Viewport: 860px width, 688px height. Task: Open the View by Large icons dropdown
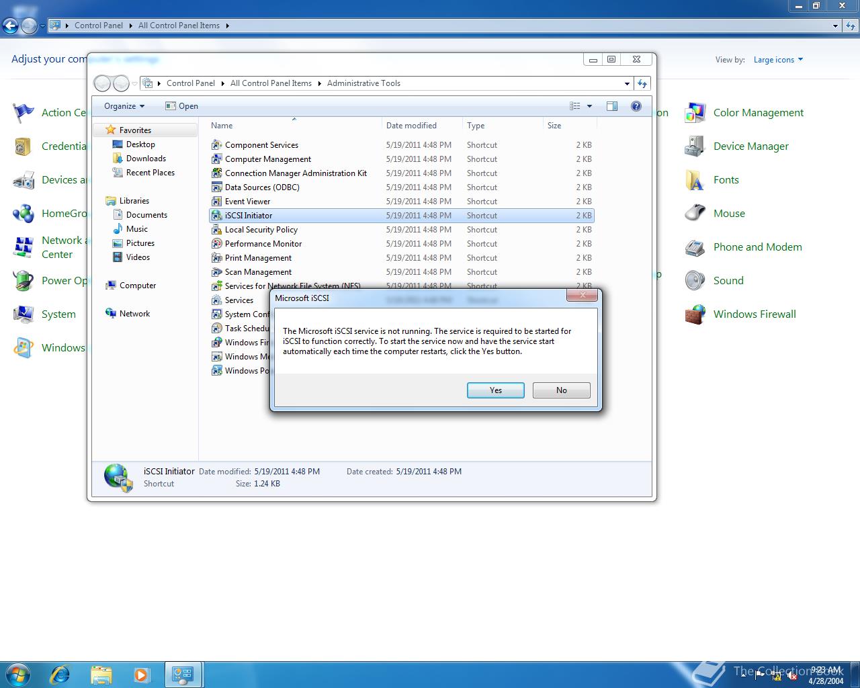click(778, 60)
